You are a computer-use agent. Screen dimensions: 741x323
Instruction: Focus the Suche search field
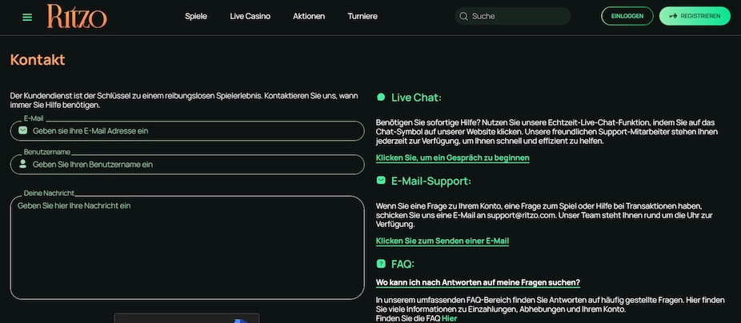pos(516,16)
